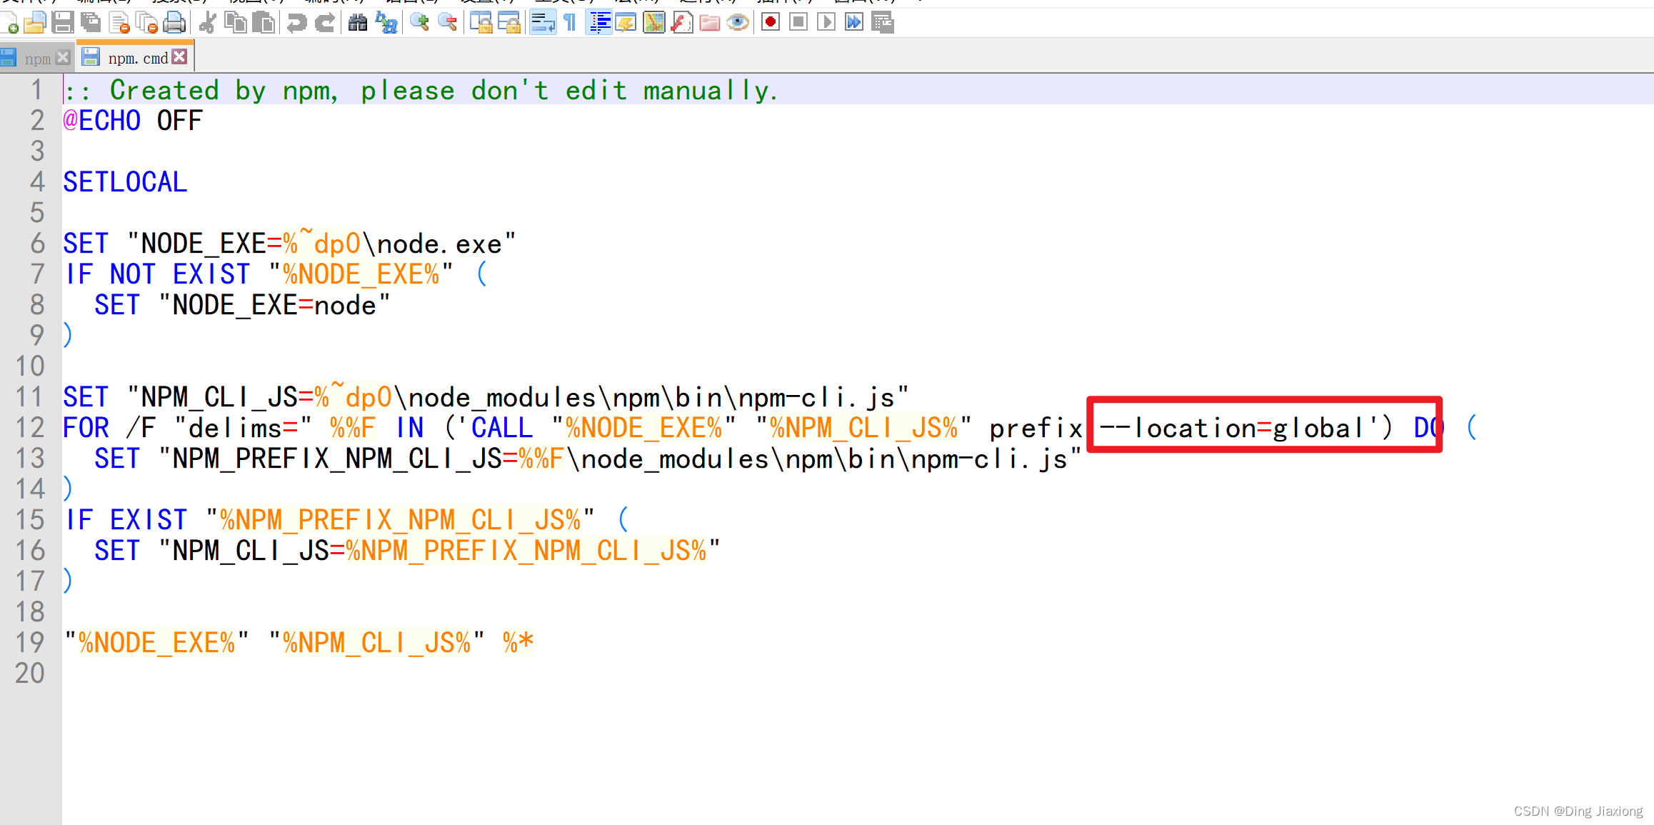Toggle Word Wrap in the toolbar
The image size is (1654, 825).
tap(543, 23)
